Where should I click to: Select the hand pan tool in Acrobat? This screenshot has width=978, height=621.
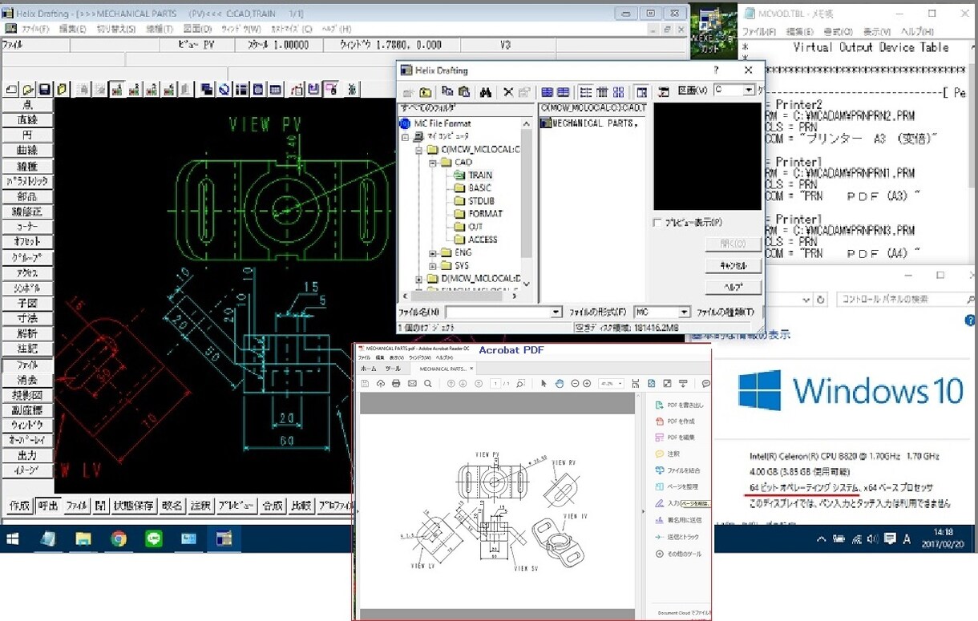point(560,384)
